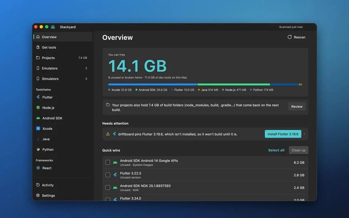Image resolution: width=349 pixels, height=218 pixels.
Task: Open the Settings page
Action: click(x=63, y=195)
